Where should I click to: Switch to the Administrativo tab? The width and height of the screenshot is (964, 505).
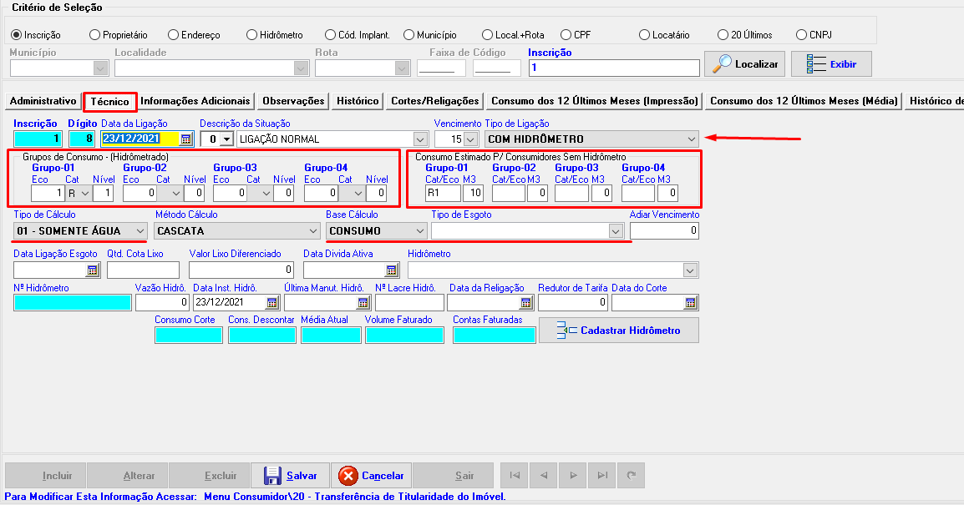[x=43, y=101]
